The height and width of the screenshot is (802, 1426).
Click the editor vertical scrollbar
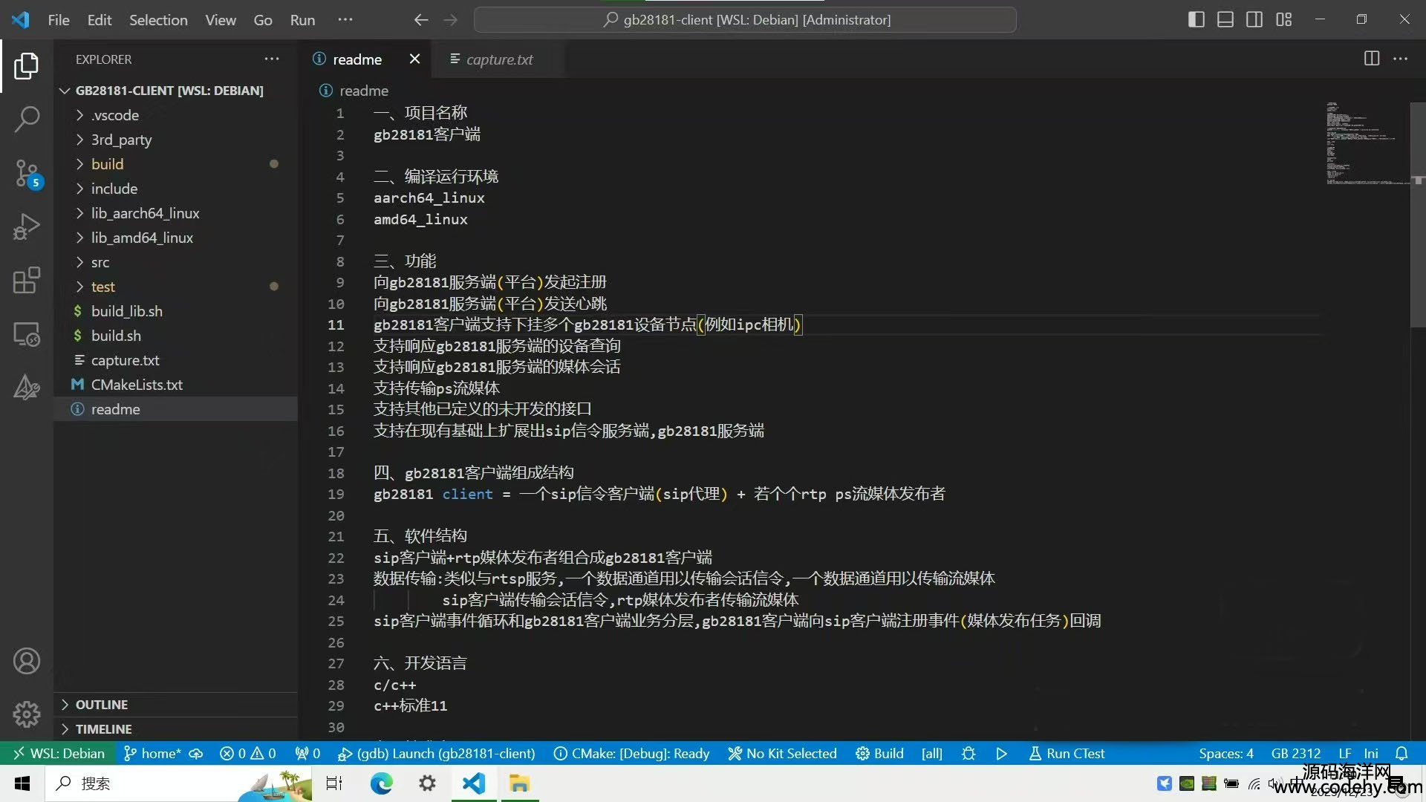point(1417,215)
